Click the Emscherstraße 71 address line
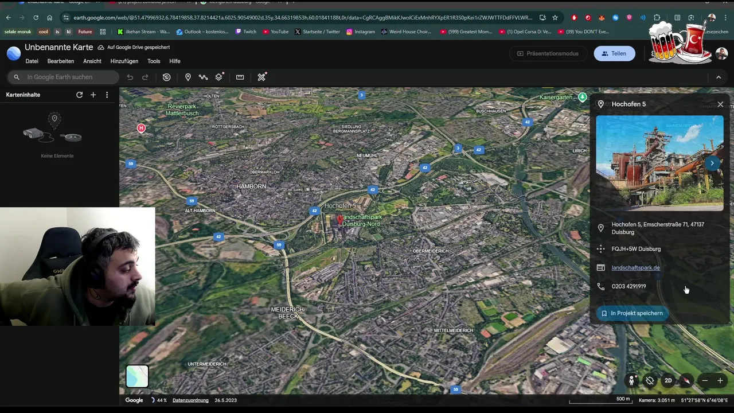734x413 pixels. pyautogui.click(x=658, y=228)
